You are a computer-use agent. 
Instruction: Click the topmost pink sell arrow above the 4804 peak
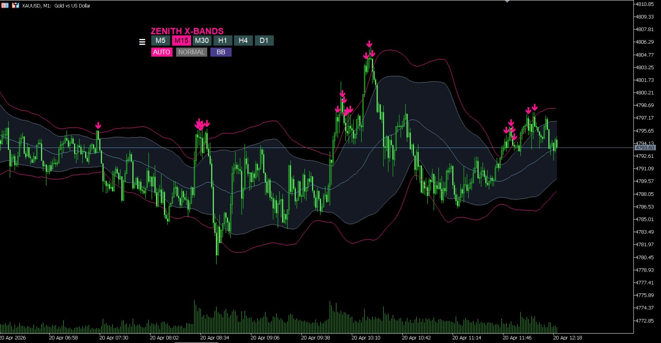[x=369, y=44]
